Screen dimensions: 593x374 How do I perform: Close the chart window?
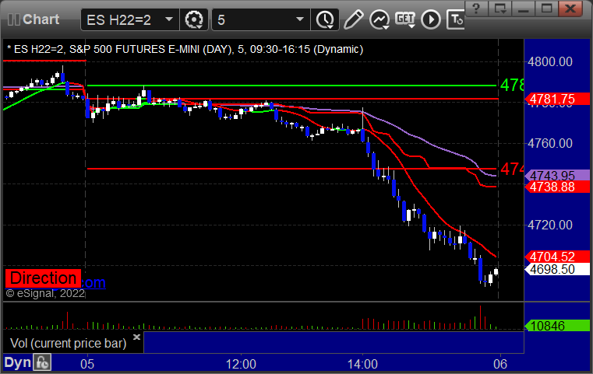click(570, 8)
